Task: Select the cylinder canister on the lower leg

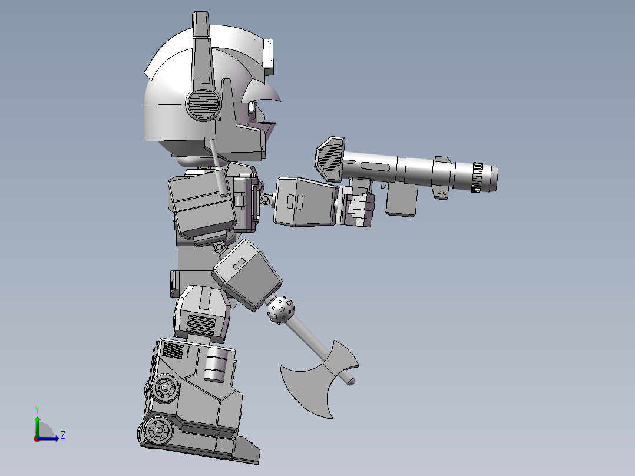Action: [x=214, y=364]
